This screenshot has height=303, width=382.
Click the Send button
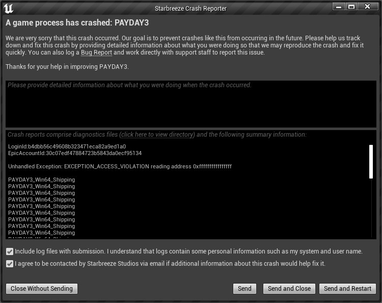click(x=244, y=289)
